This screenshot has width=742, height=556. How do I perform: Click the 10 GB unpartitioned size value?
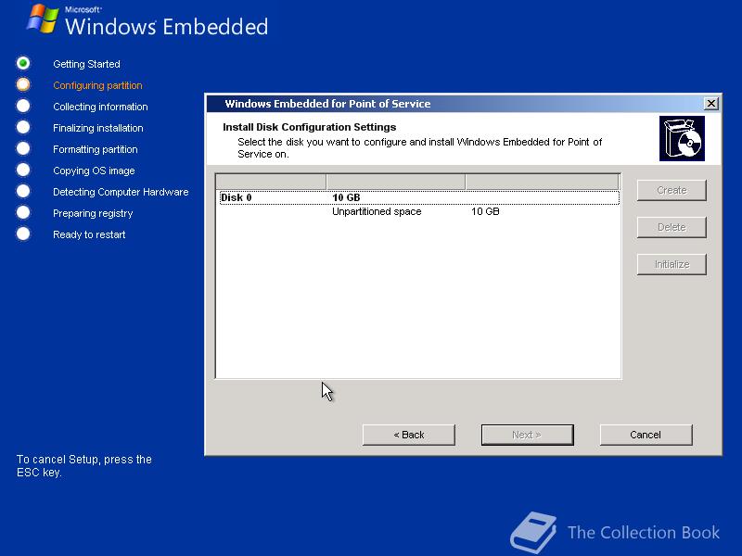click(x=485, y=211)
